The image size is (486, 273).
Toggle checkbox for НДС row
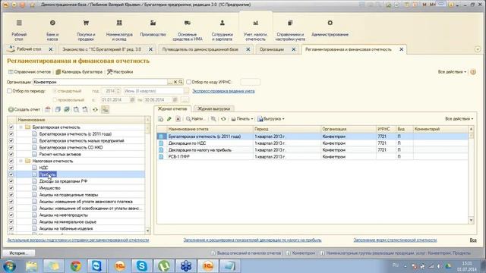pos(11,168)
